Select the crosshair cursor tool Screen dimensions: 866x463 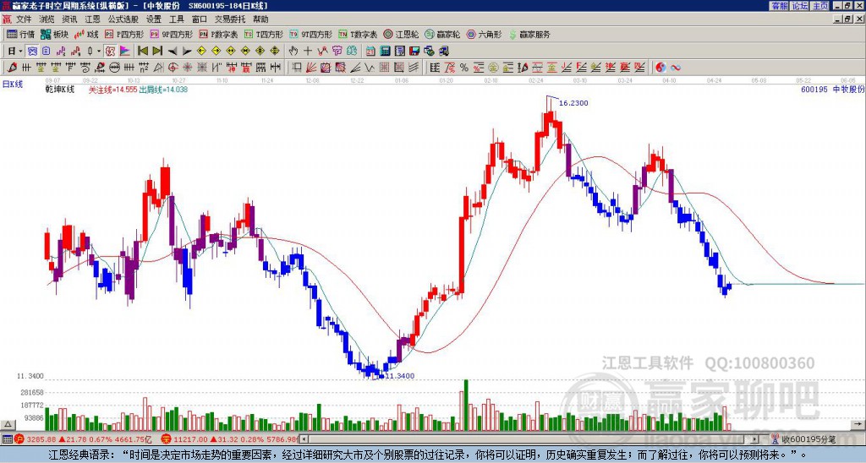point(308,52)
